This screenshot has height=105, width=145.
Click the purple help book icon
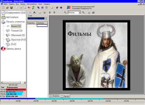[x=57, y=8]
